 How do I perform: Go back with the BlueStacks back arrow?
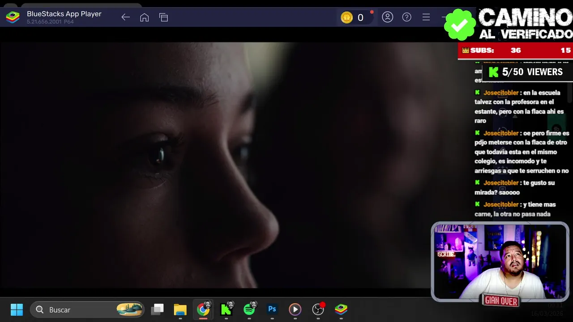point(125,17)
